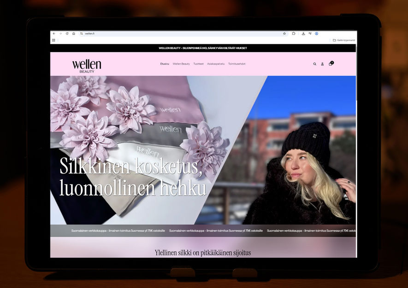Image resolution: width=408 pixels, height=288 pixels.
Task: Go back using the browser back arrow
Action: coord(54,34)
